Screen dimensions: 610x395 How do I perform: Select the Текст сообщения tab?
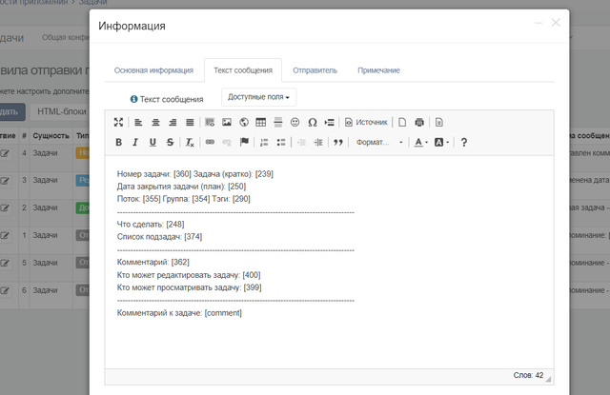(243, 70)
